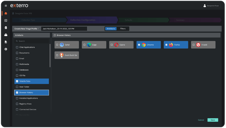Click the triage profile name field
This screenshot has height=128, width=226.
coord(64,29)
